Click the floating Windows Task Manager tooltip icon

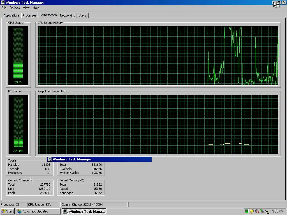(x=50, y=159)
